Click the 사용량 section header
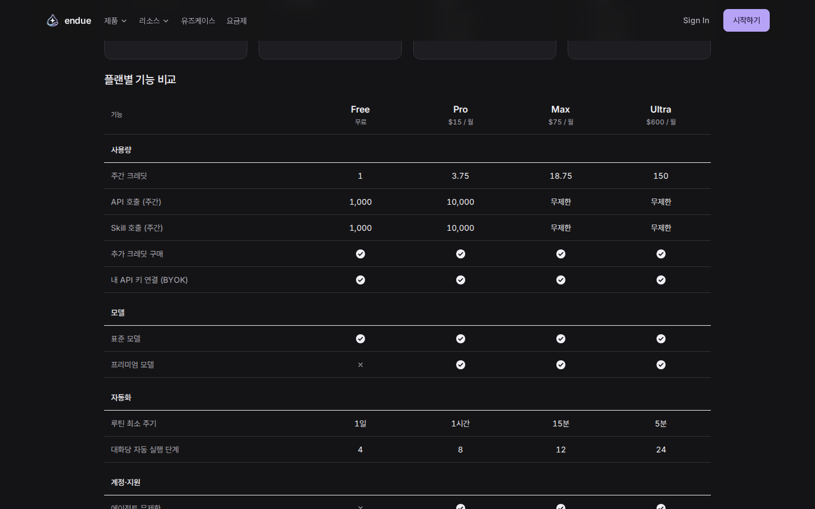 121,150
